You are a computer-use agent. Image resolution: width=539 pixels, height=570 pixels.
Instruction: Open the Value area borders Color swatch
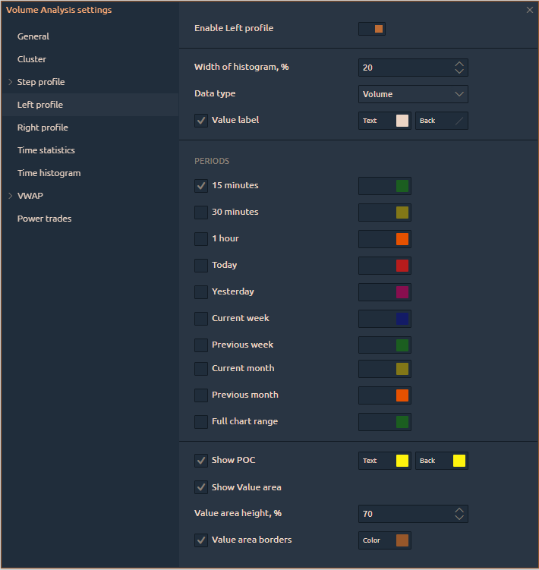402,540
